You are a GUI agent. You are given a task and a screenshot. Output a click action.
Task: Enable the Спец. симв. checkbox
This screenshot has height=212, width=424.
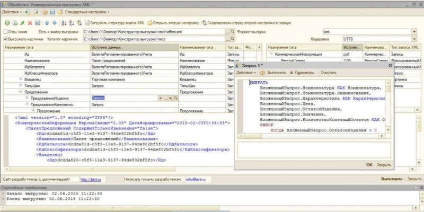(6, 32)
